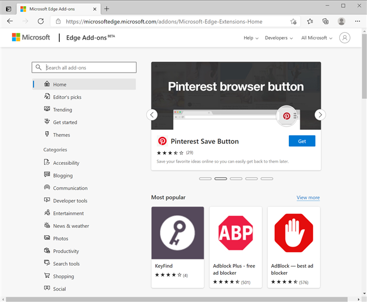Screen dimensions: 367x302
Task: Click the Pinterest logo icon
Action: tap(162, 141)
